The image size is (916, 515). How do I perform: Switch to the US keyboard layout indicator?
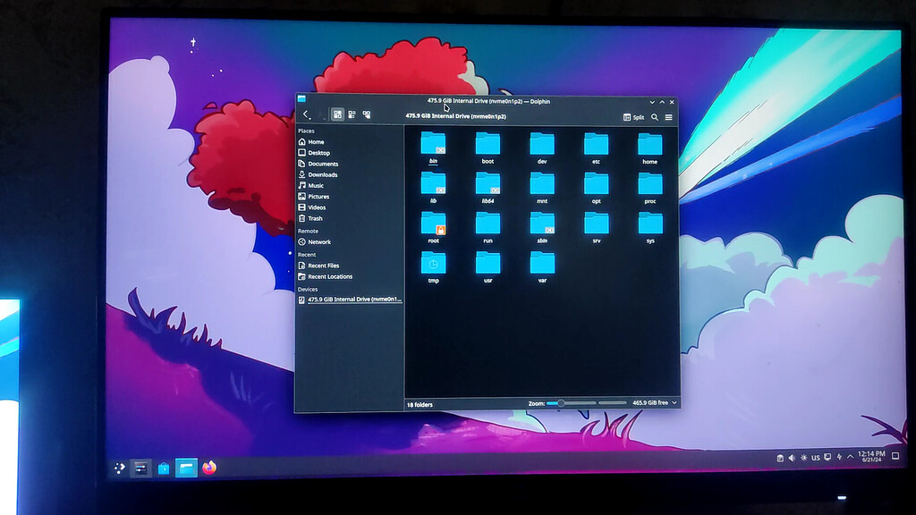(816, 456)
